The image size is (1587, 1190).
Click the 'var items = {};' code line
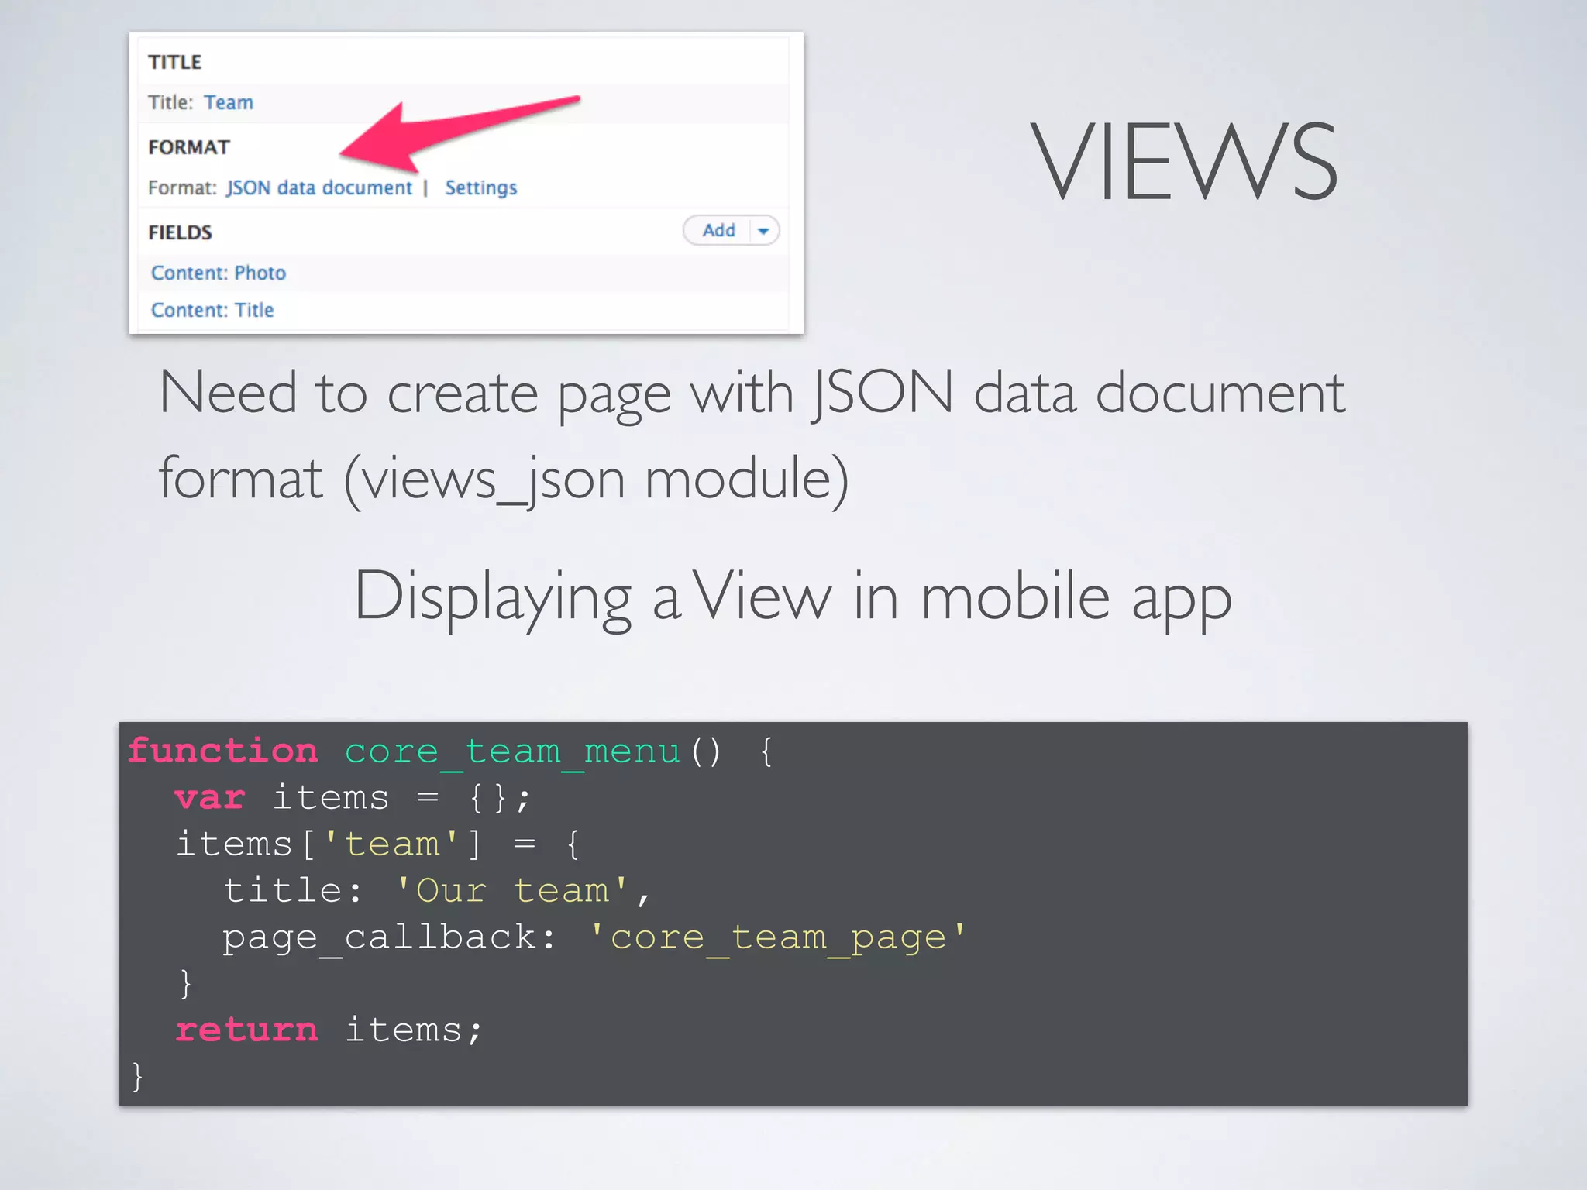(353, 798)
